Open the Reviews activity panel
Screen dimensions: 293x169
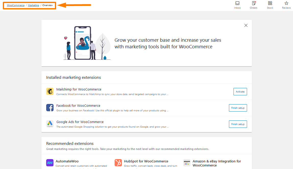[x=286, y=5]
